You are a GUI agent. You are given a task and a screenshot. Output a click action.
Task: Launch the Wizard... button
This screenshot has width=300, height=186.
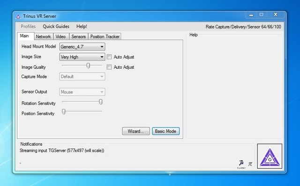(136, 131)
